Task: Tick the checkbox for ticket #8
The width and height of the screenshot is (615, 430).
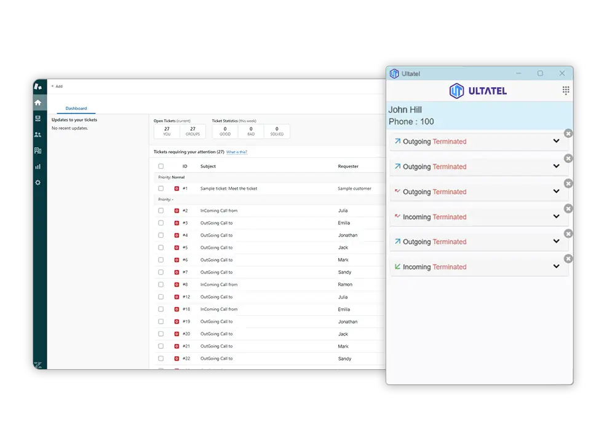Action: 161,284
